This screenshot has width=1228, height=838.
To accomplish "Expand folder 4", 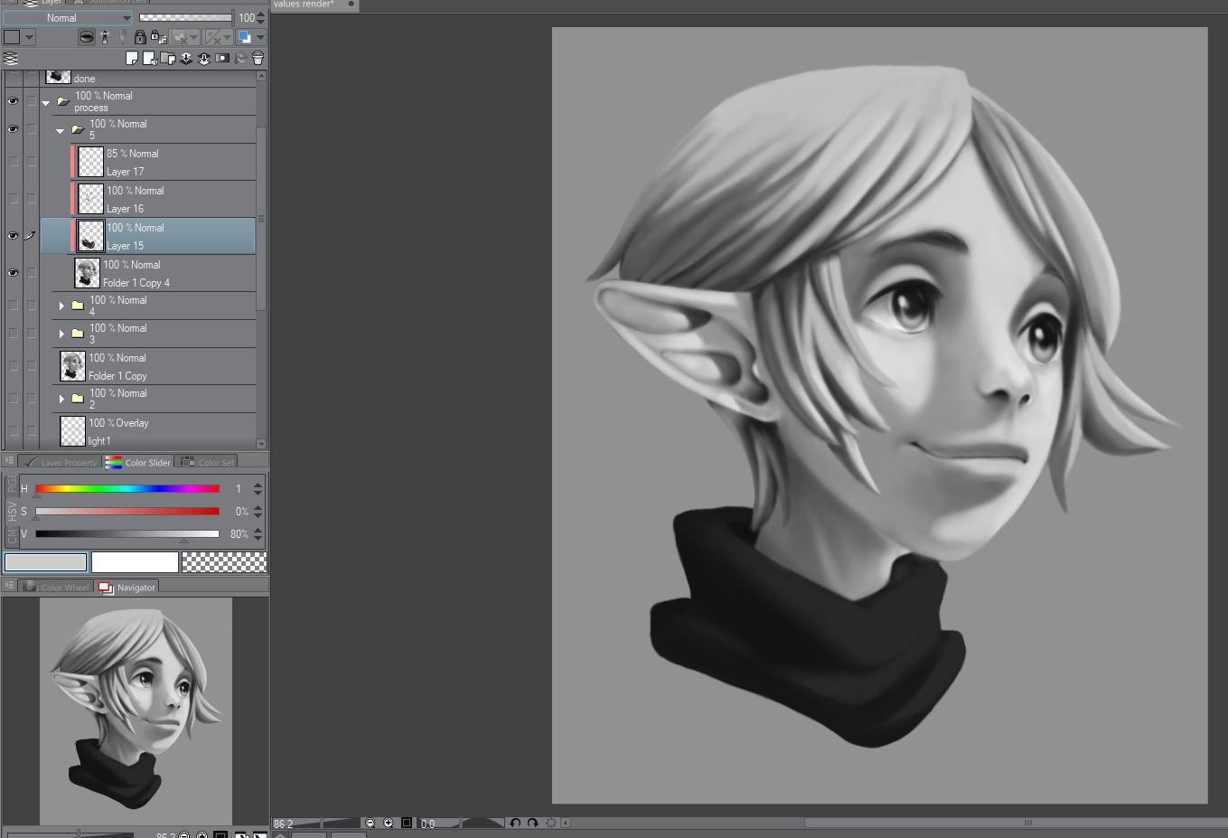I will pos(61,306).
